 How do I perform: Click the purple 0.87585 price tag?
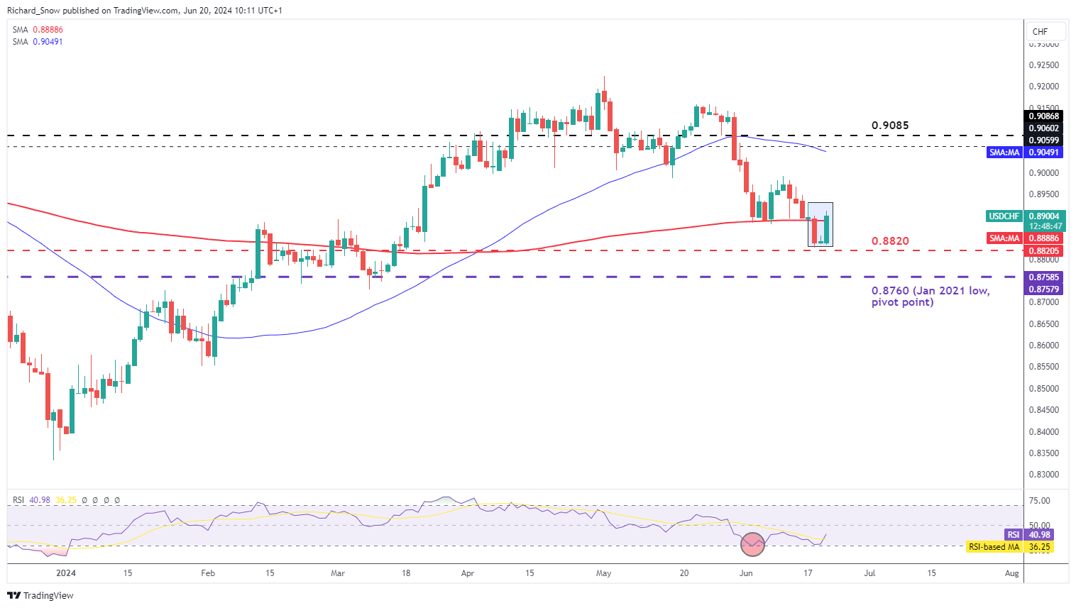[x=1045, y=277]
